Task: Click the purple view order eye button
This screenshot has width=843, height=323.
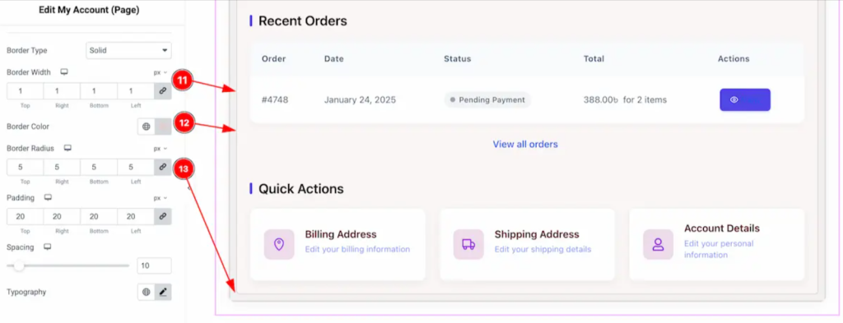Action: pyautogui.click(x=744, y=99)
